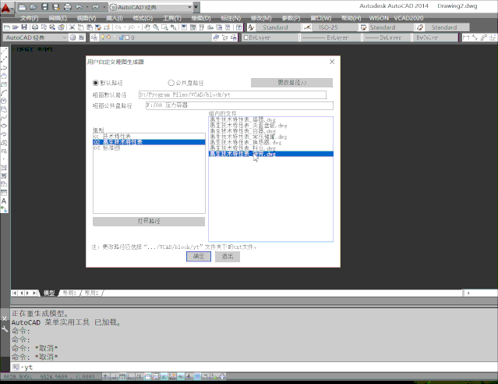Click the New file icon in quick access toolbar

23,7
